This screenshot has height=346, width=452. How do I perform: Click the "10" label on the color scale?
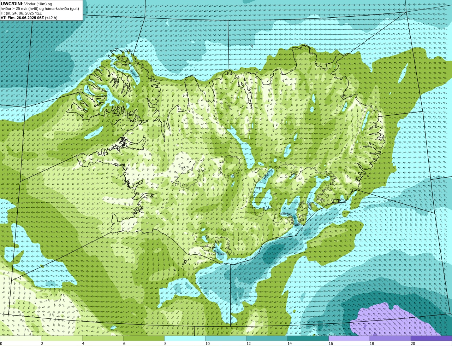click(x=207, y=344)
